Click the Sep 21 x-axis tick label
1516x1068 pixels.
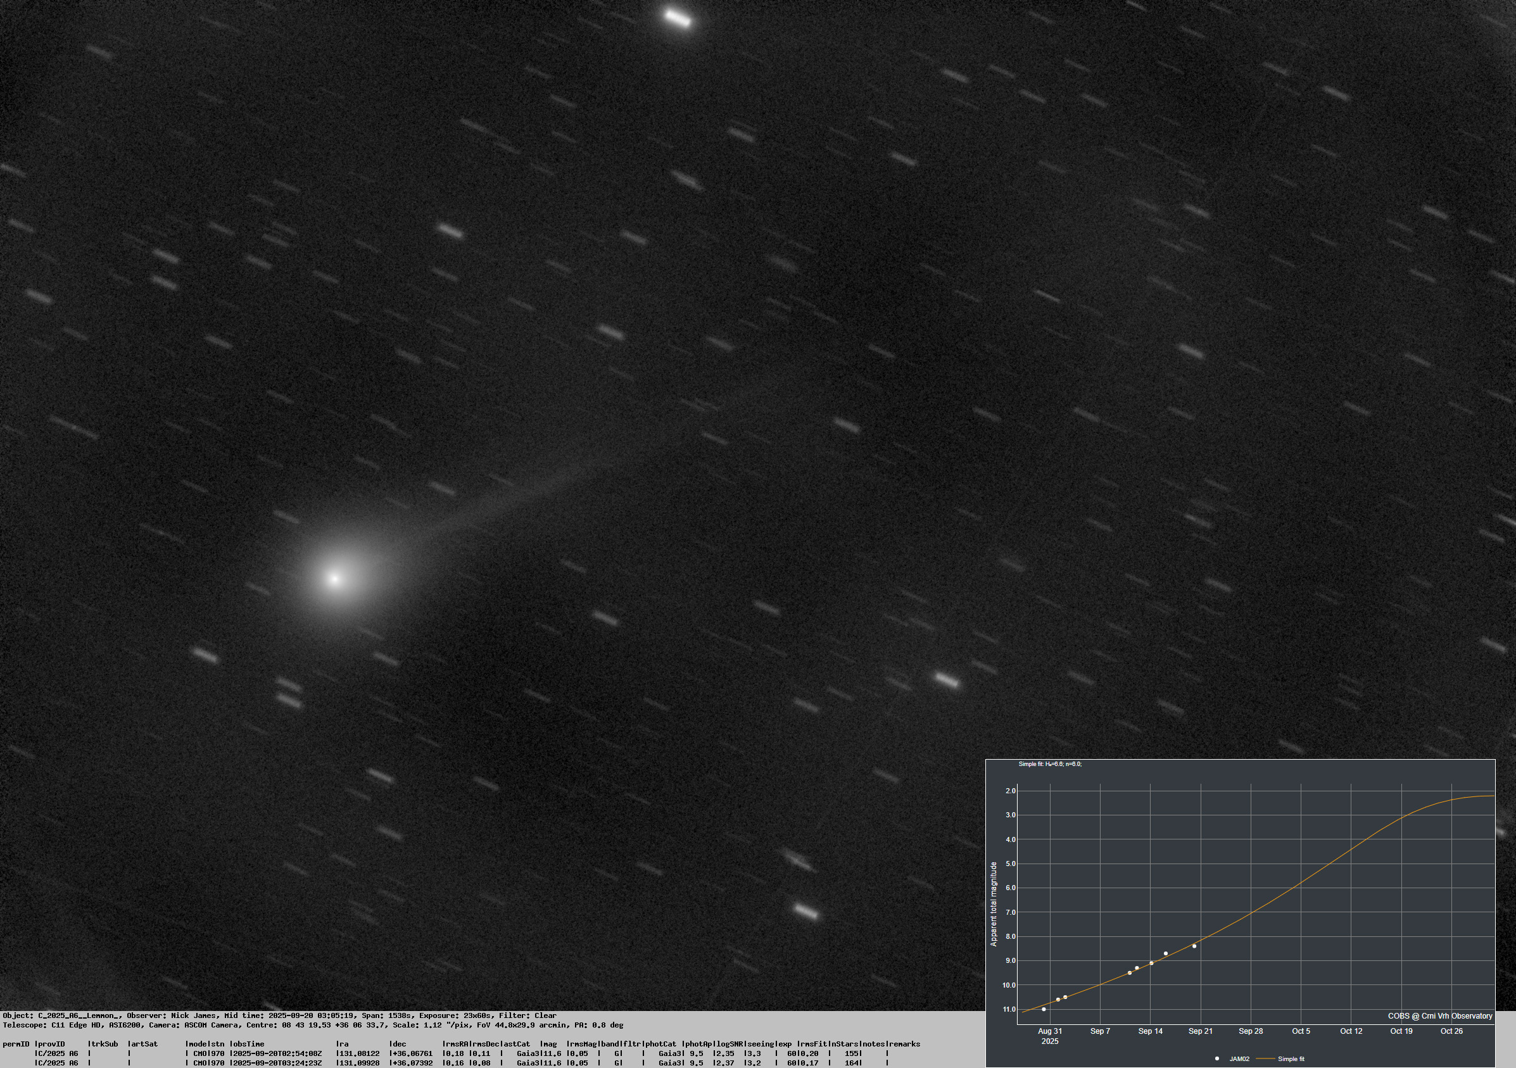pos(1201,1031)
